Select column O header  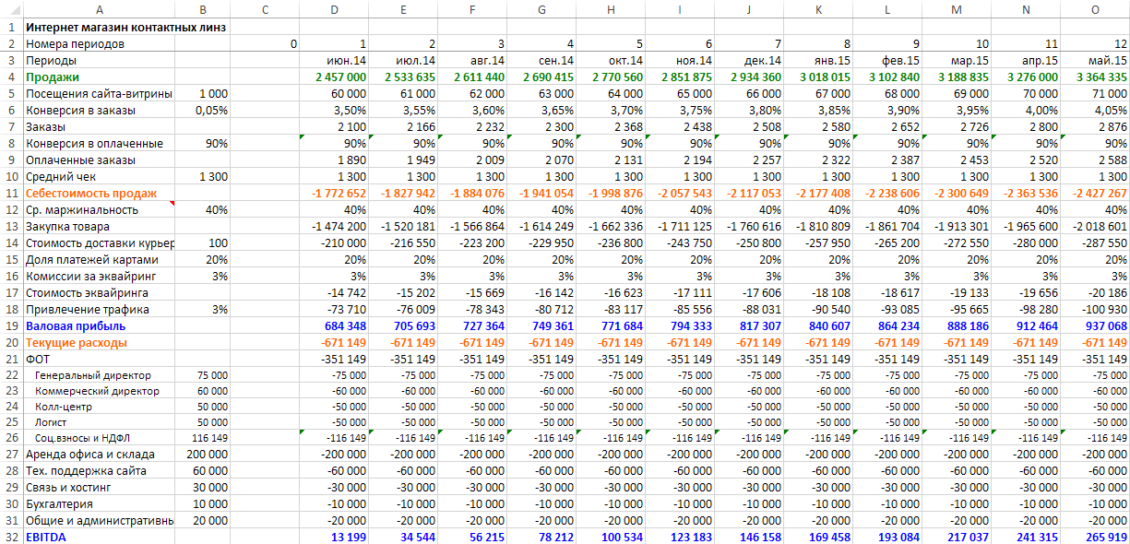[x=1095, y=8]
